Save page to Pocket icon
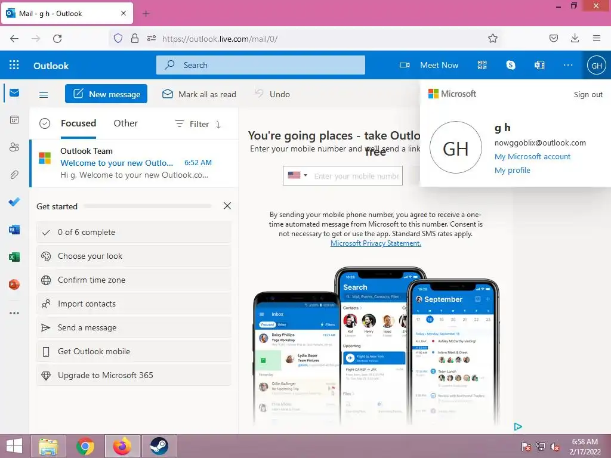 554,38
